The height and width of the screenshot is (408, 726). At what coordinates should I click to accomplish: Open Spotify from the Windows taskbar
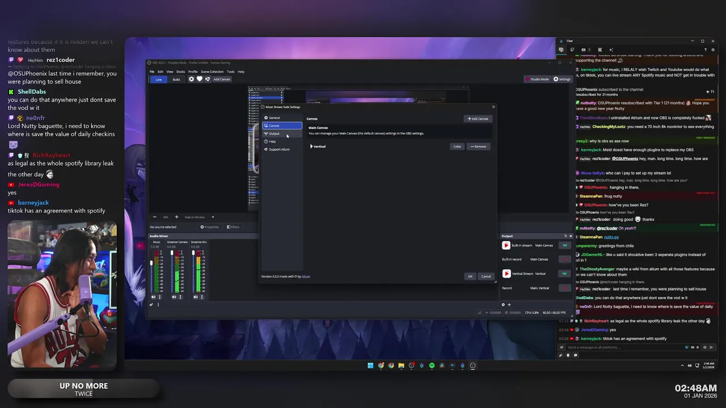tap(432, 365)
